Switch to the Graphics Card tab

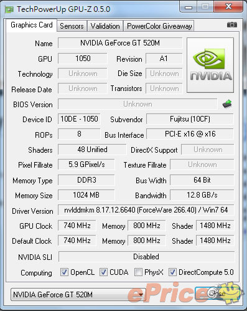coord(32,25)
